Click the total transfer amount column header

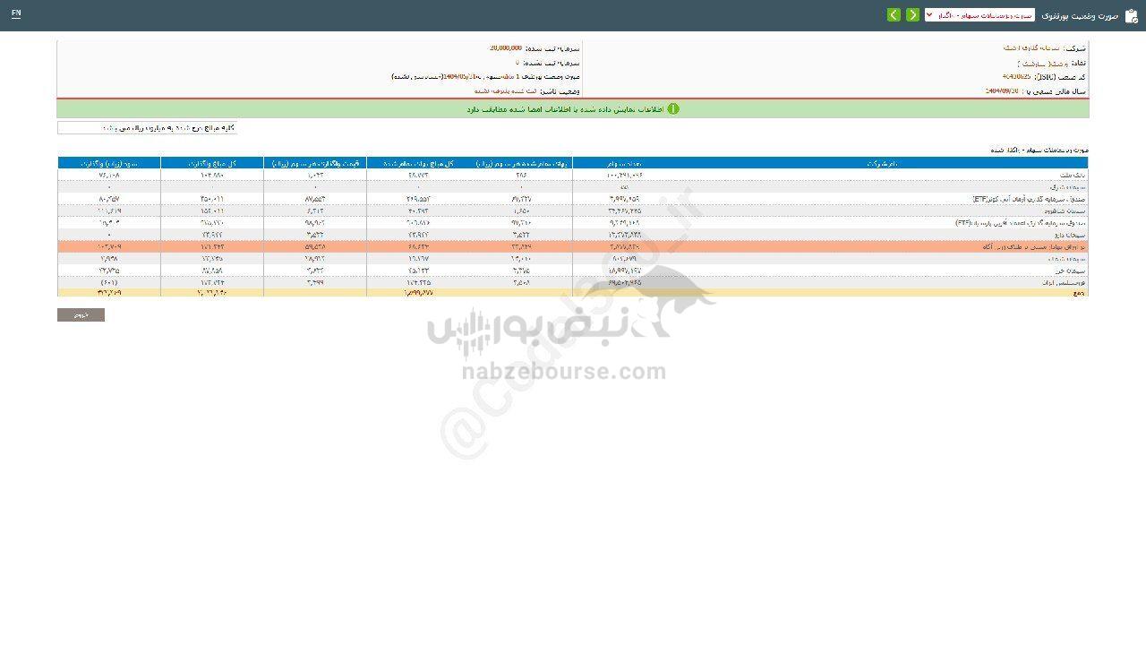click(211, 164)
